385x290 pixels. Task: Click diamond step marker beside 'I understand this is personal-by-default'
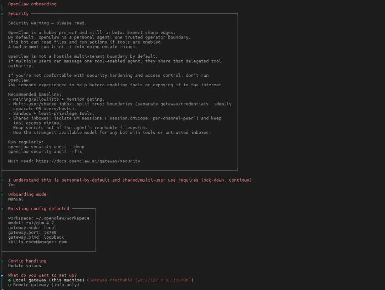coord(2,180)
